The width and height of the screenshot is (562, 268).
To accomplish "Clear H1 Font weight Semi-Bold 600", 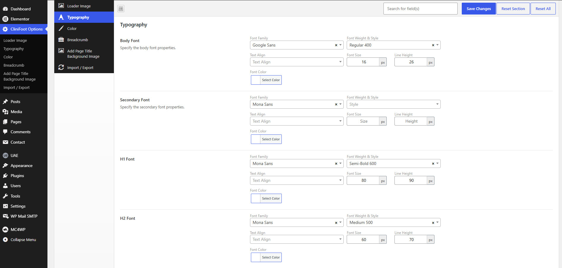I will (433, 164).
